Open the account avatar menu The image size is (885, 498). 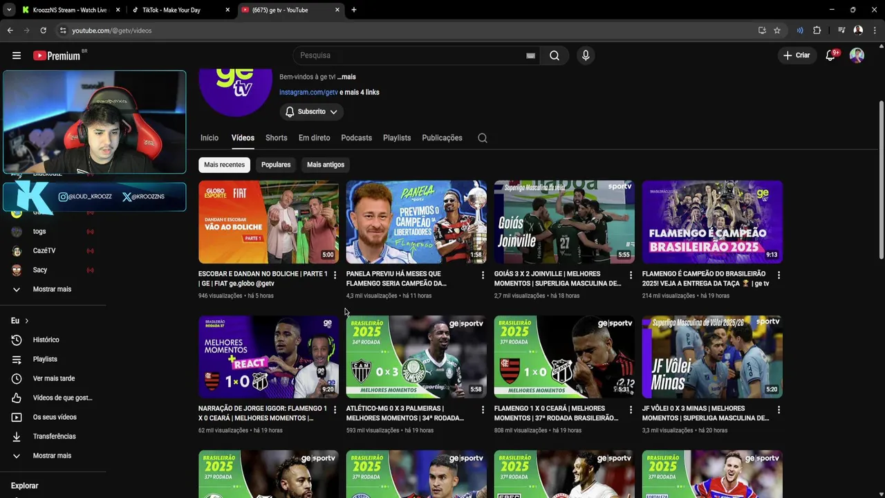pos(857,55)
